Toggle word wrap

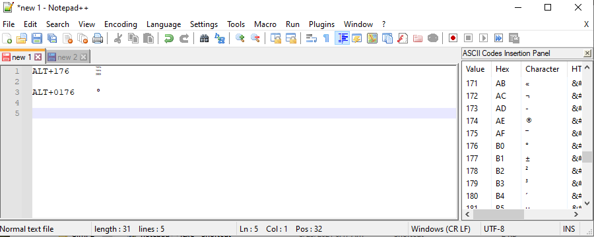[x=311, y=38]
